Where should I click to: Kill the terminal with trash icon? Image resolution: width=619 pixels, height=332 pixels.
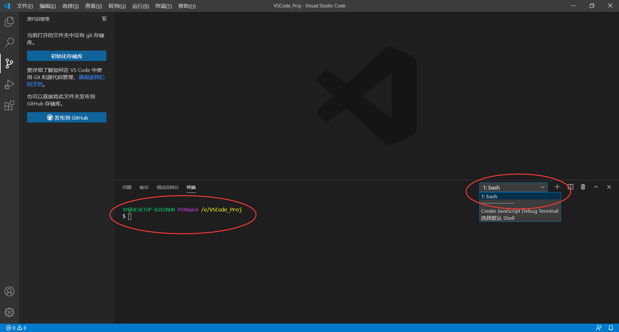point(583,187)
